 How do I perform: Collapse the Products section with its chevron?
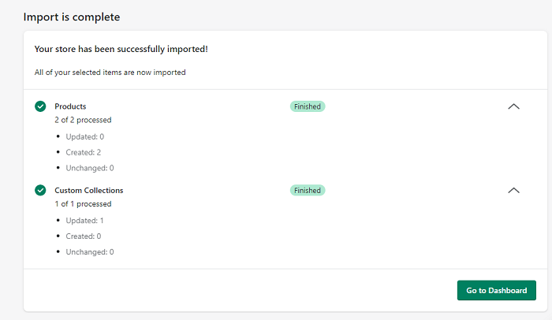pos(513,106)
